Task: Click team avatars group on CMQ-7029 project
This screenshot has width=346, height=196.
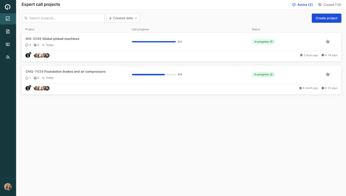Action: tap(42, 88)
